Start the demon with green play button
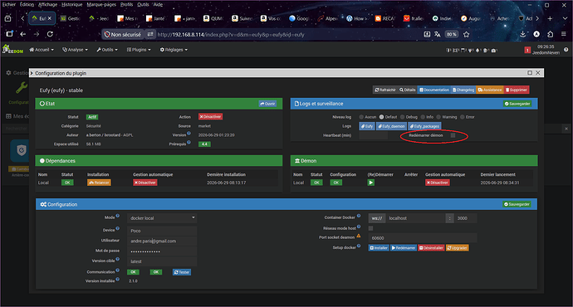This screenshot has height=307, width=573. tap(371, 183)
